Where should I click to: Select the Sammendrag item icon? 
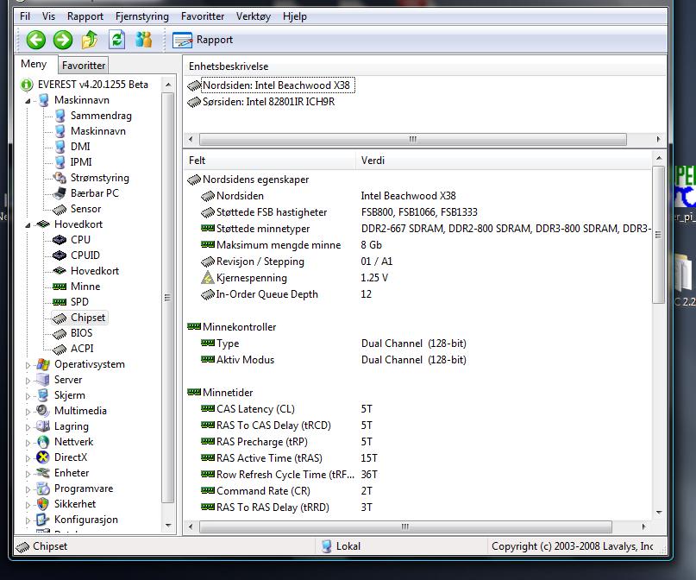point(60,116)
